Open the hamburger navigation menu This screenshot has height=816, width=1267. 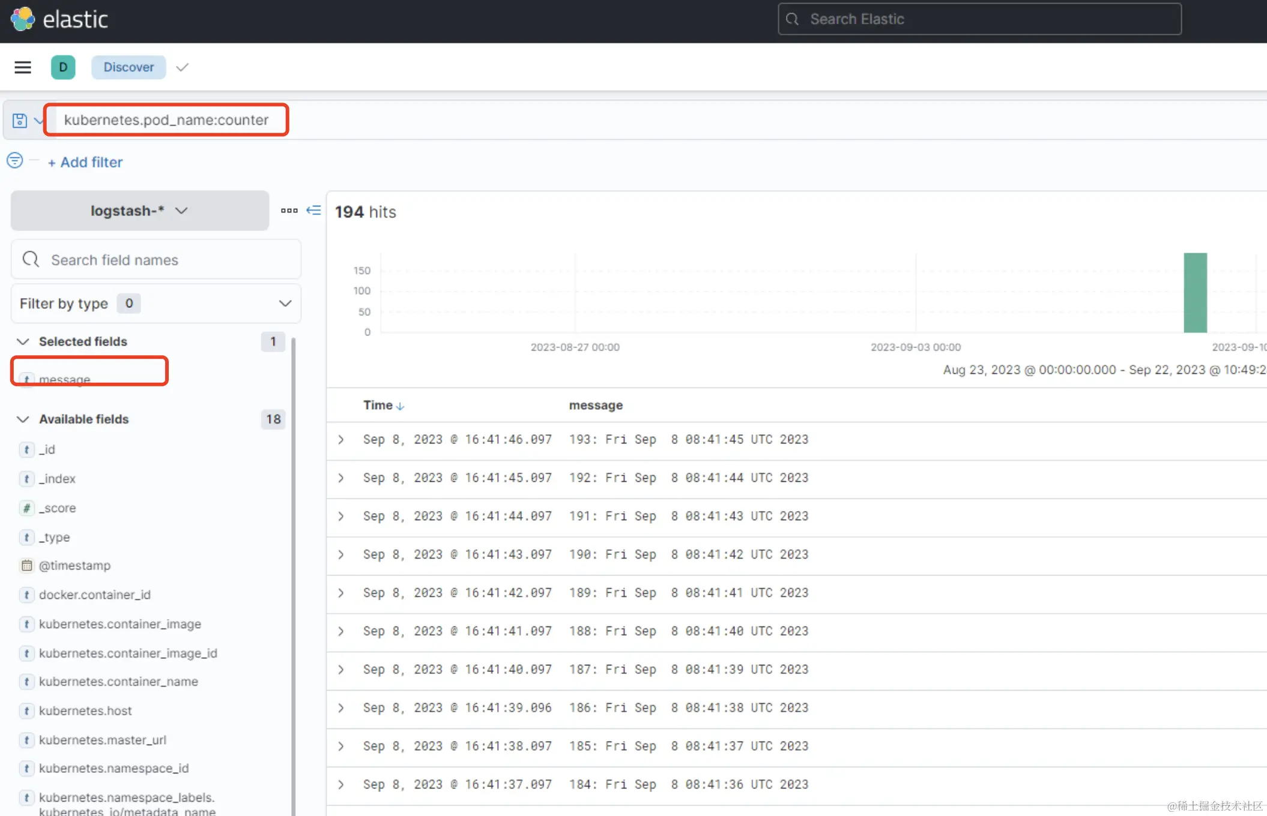click(x=23, y=67)
